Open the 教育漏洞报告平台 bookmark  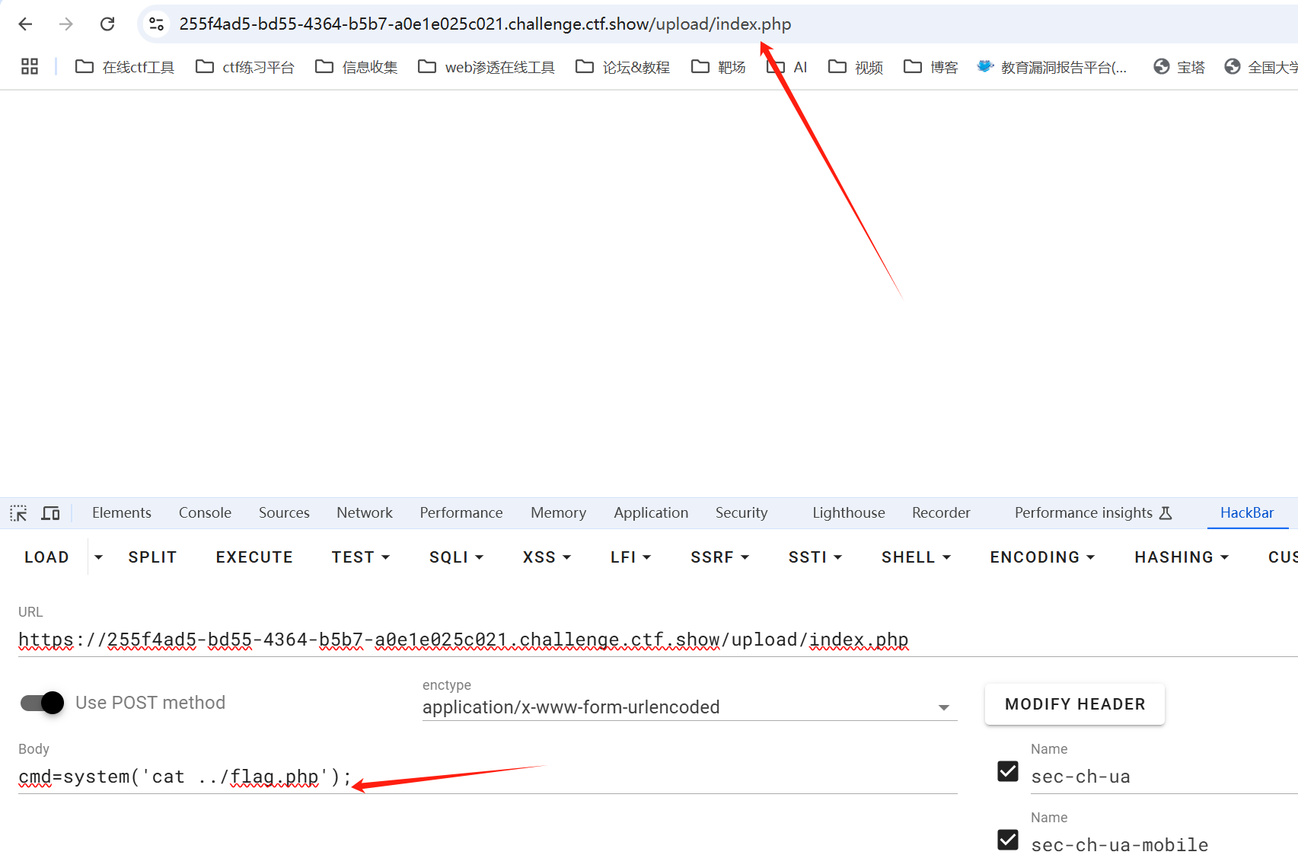[1052, 67]
